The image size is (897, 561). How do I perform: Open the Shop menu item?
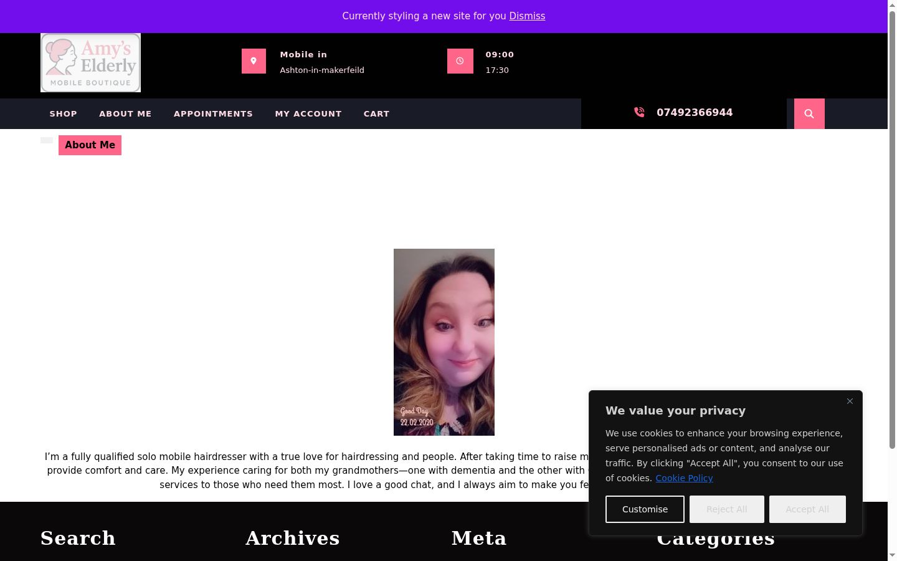[64, 113]
